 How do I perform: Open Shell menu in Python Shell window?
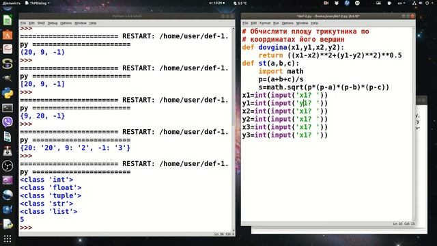[41, 23]
